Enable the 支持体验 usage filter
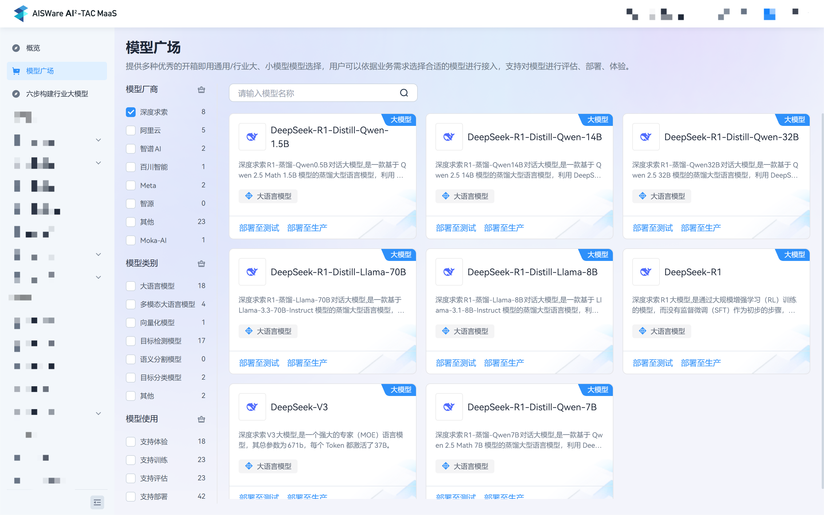Viewport: 824px width, 515px height. (x=130, y=441)
